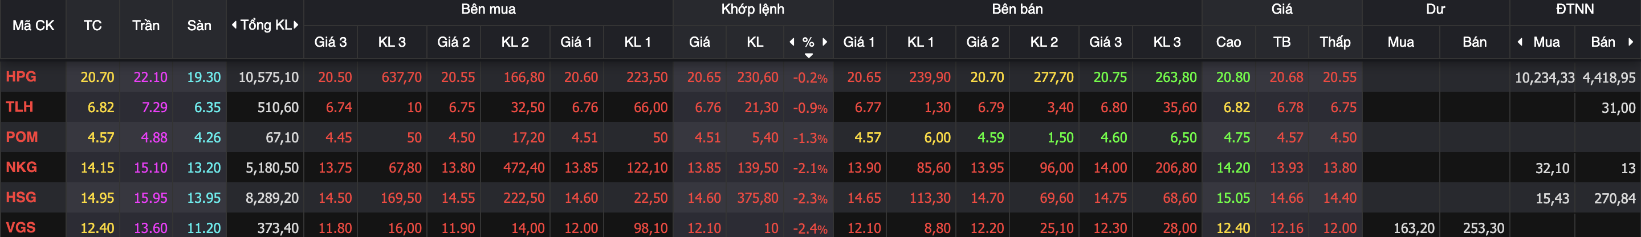This screenshot has height=237, width=1641.
Task: Click POM stock code
Action: pyautogui.click(x=22, y=137)
